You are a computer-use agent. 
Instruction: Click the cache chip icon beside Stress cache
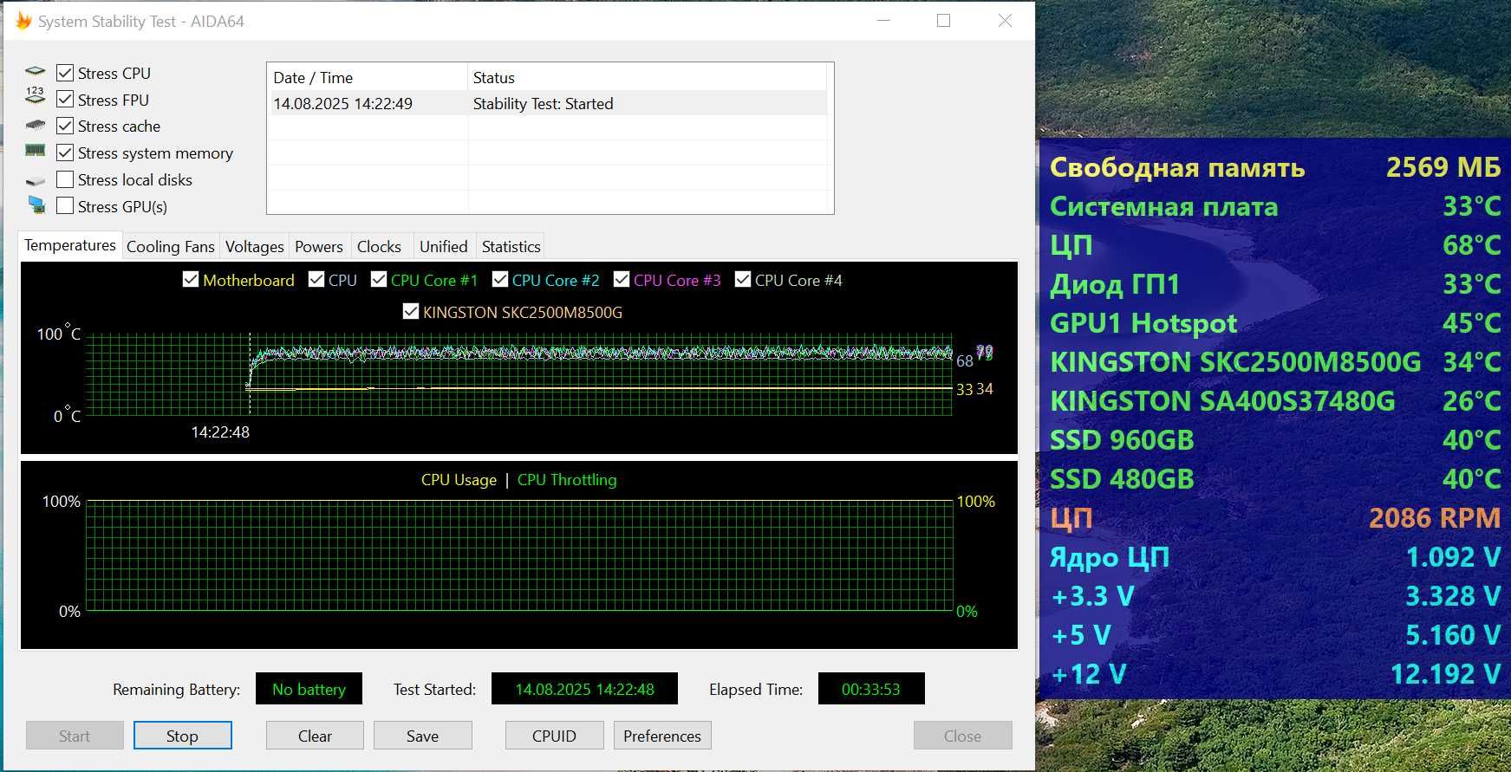click(36, 126)
